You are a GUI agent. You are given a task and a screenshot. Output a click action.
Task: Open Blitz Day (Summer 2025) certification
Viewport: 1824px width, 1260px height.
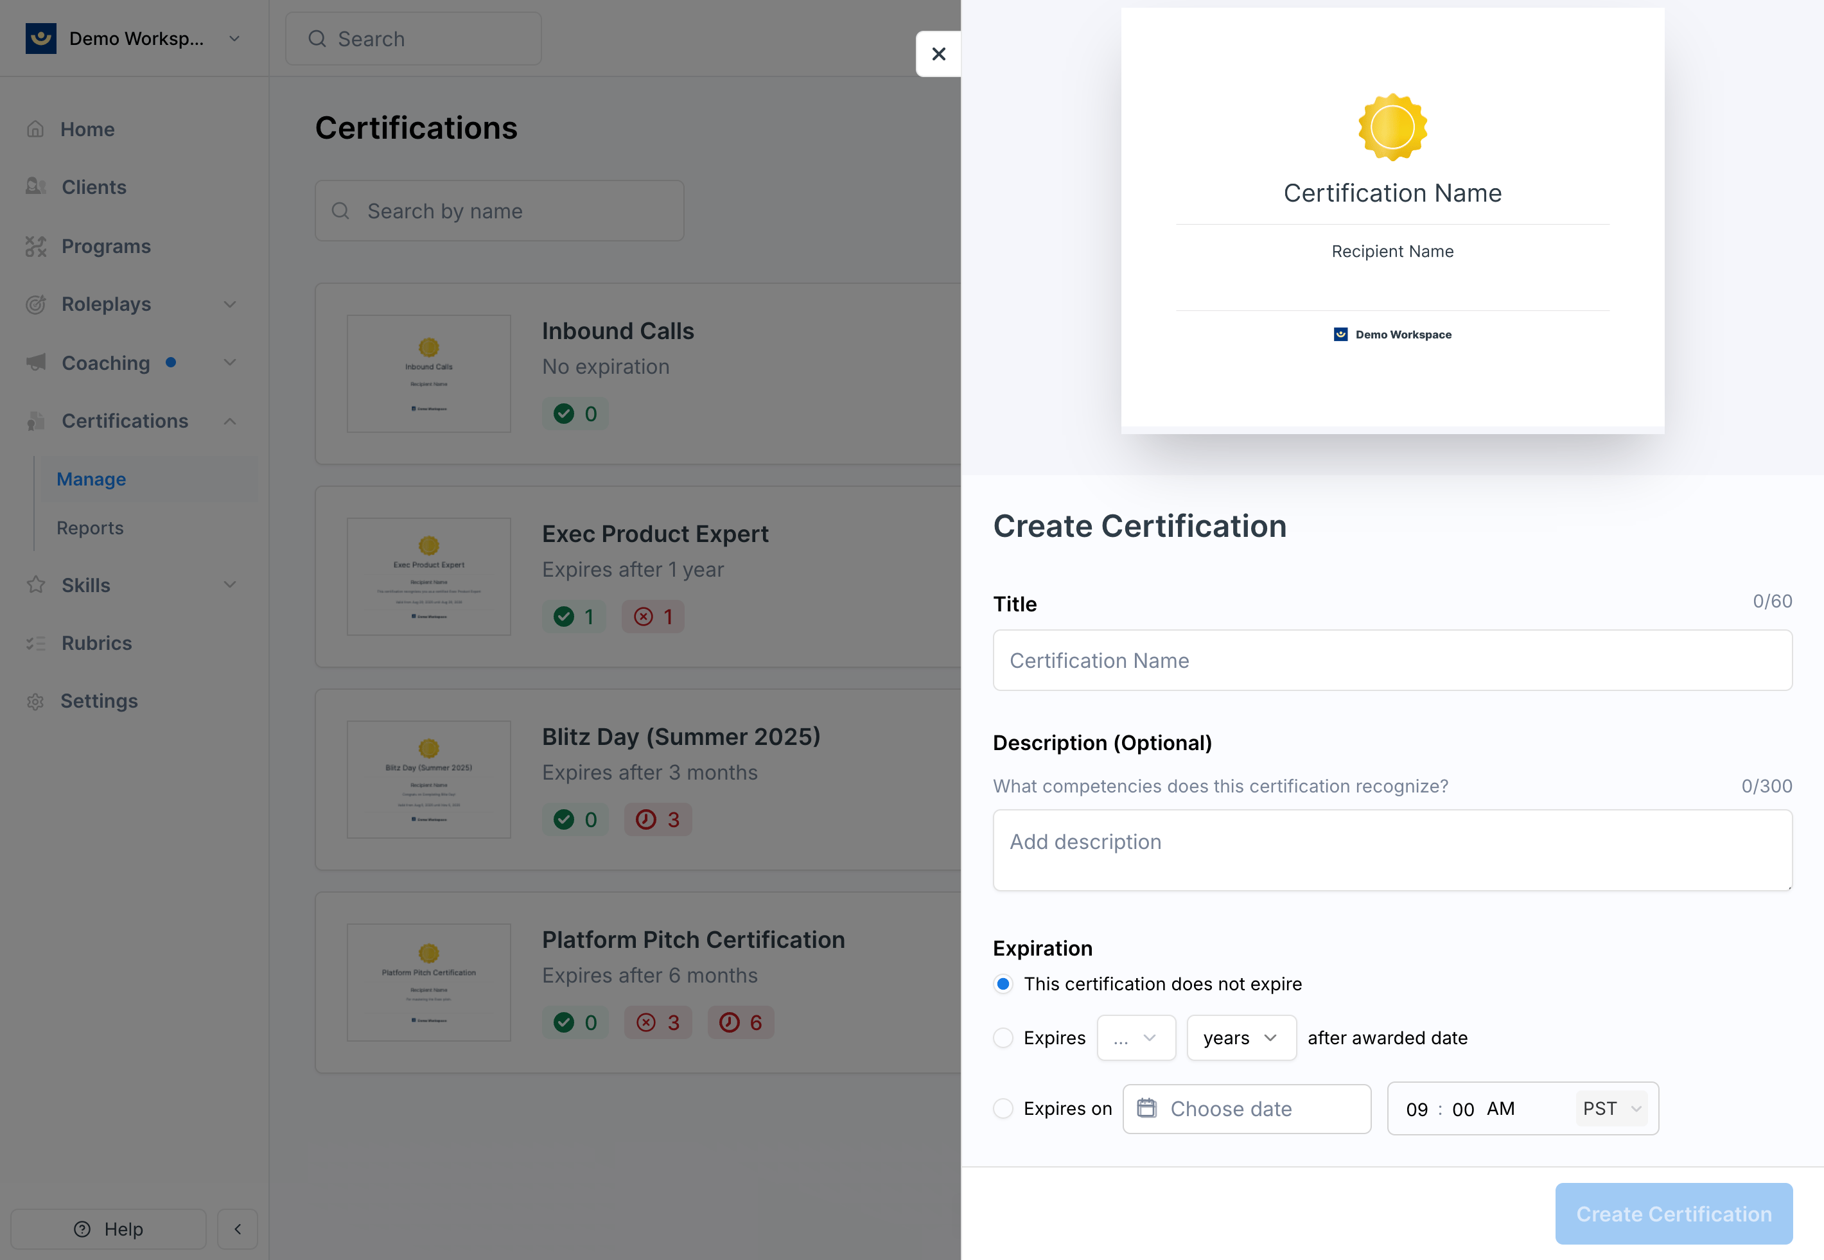tap(681, 737)
